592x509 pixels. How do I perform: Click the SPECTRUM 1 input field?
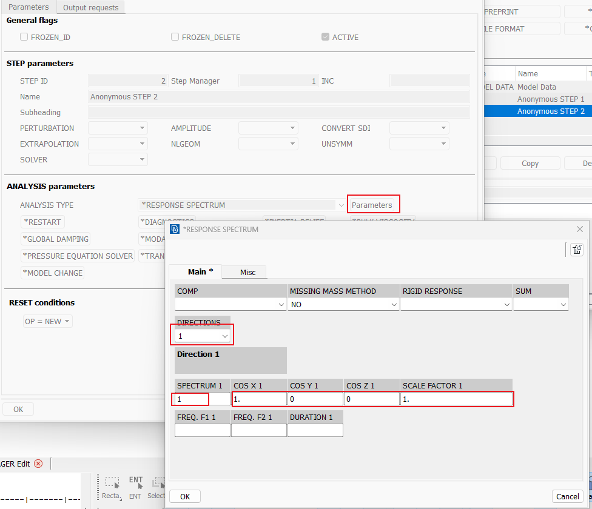point(203,399)
